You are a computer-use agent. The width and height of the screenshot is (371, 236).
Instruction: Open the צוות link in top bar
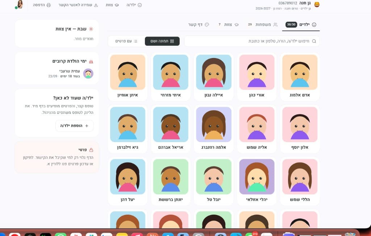coord(112,5)
